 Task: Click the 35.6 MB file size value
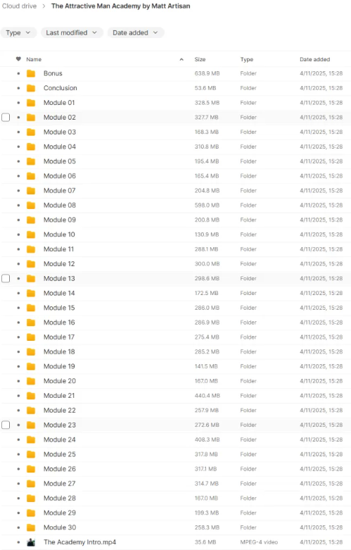(x=205, y=542)
